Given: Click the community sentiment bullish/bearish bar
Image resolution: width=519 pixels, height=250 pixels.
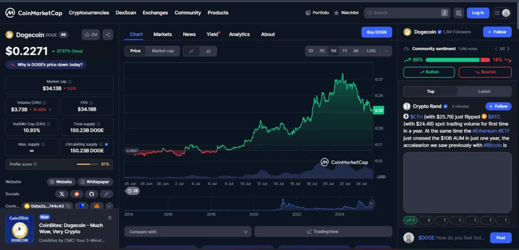Looking at the screenshot, I should click(x=458, y=60).
